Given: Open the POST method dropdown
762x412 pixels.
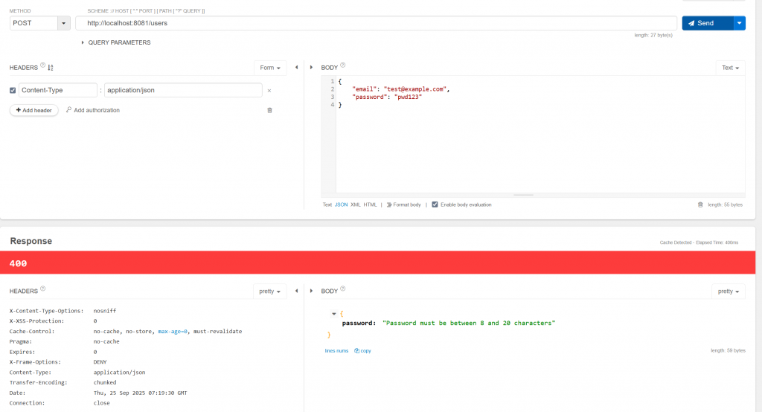Looking at the screenshot, I should [64, 23].
